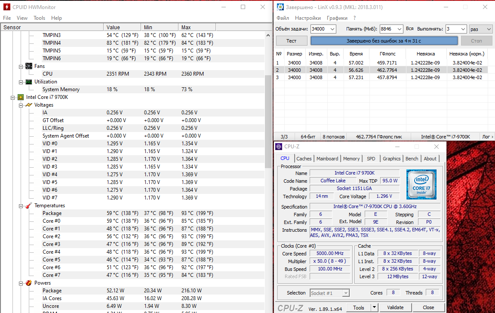The width and height of the screenshot is (495, 313).
Task: Click the Intel Core i7 9700K chip icon
Action: [x=21, y=97]
